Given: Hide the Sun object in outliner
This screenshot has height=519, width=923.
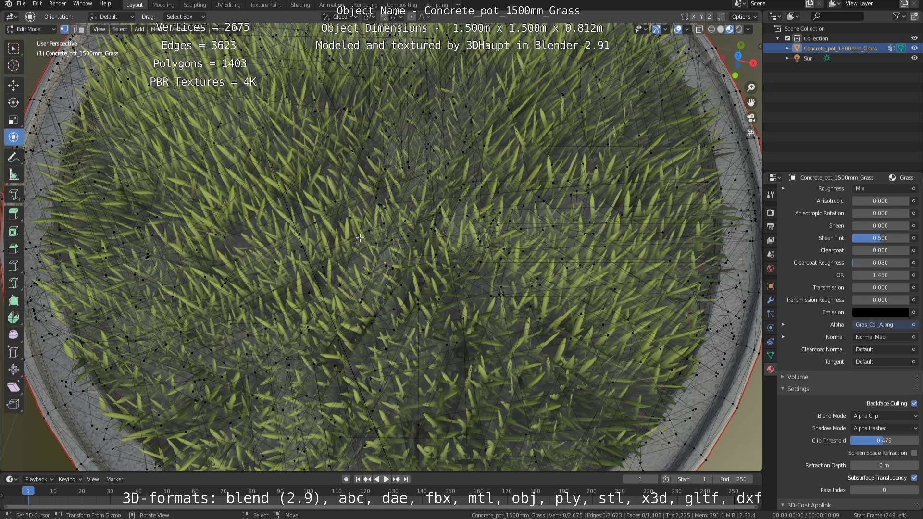Looking at the screenshot, I should [x=914, y=58].
